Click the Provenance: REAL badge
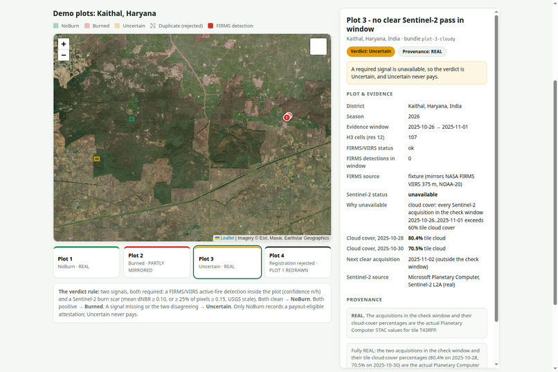The image size is (558, 372). [422, 52]
